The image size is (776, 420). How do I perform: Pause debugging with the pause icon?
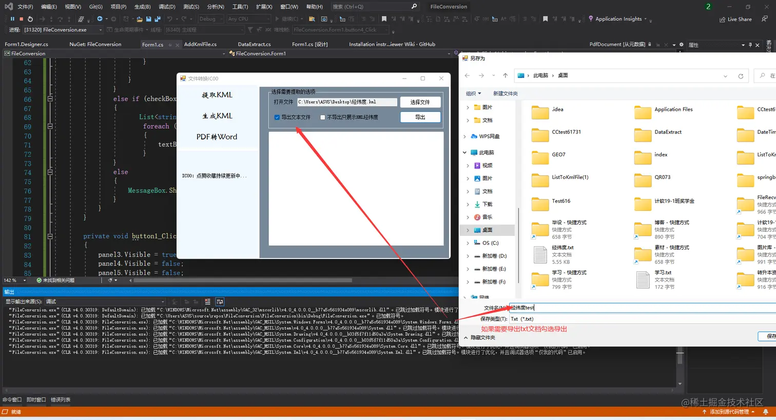click(x=12, y=19)
